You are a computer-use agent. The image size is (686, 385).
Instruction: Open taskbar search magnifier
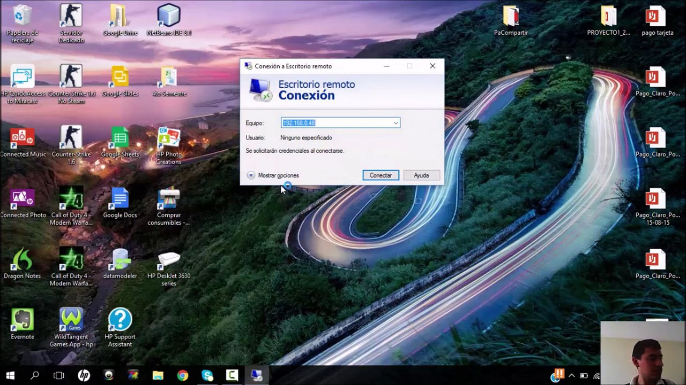click(x=35, y=375)
